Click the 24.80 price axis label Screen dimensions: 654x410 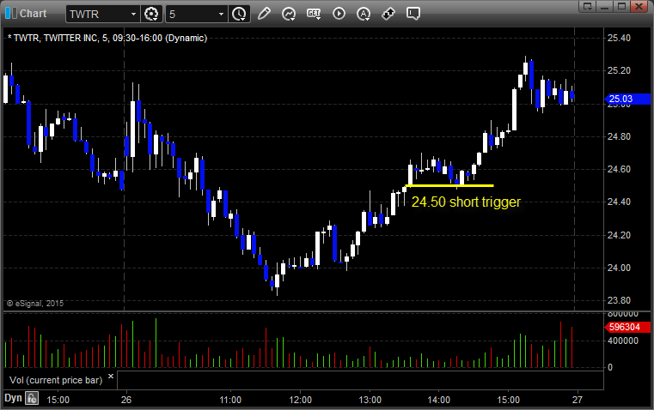pos(619,136)
